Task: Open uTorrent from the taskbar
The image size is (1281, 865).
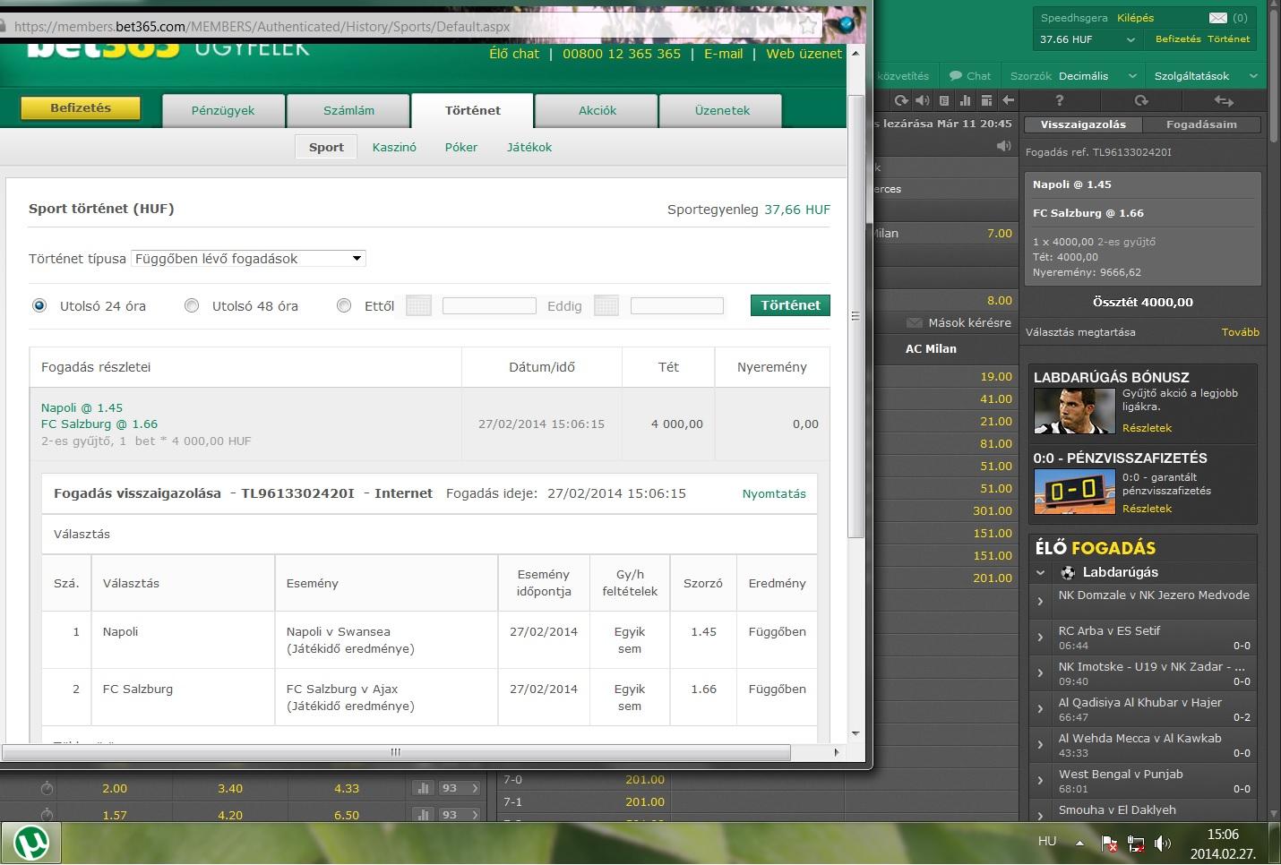Action: click(31, 842)
